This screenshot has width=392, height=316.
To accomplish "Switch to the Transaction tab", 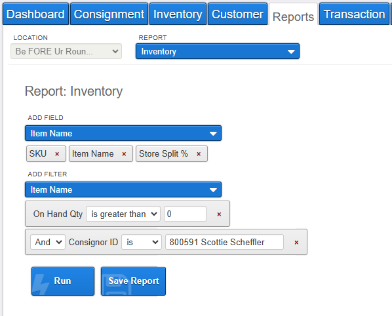I will [x=354, y=14].
